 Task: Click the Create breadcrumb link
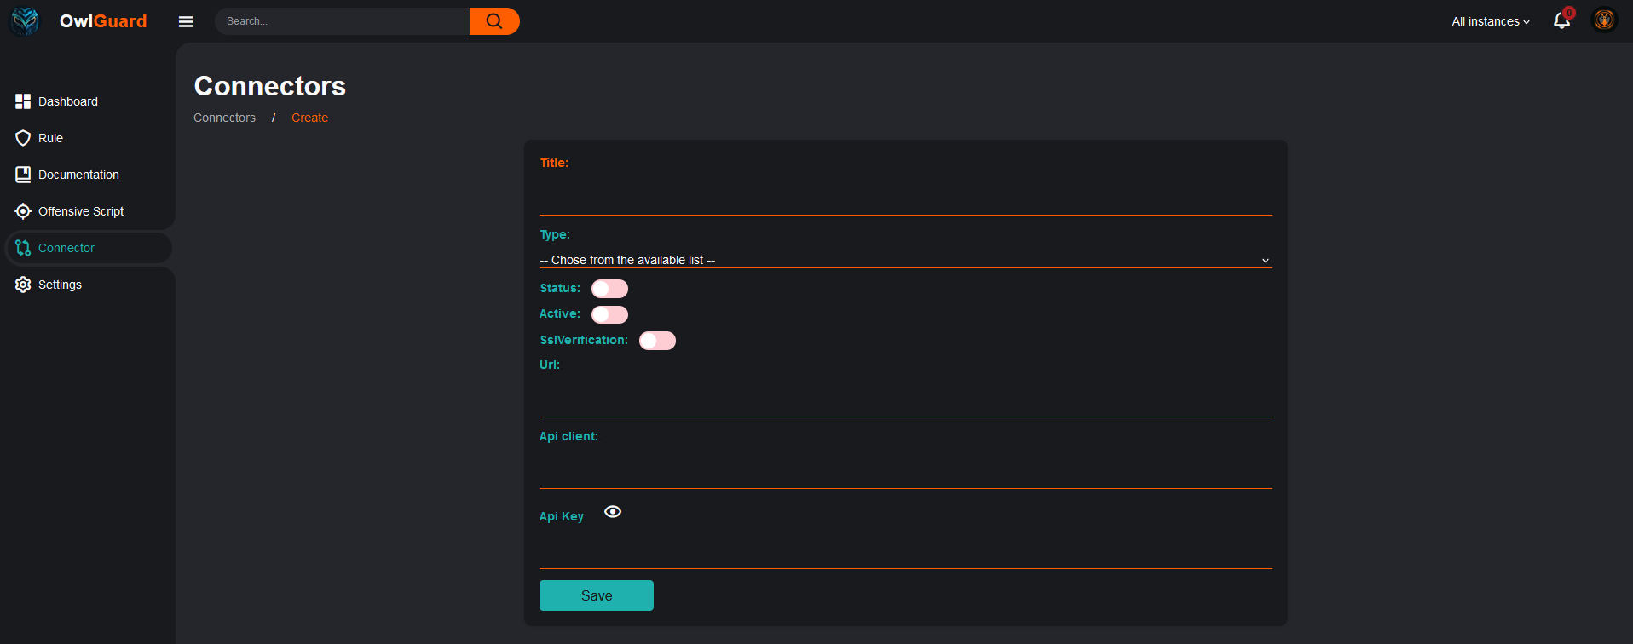pos(309,118)
